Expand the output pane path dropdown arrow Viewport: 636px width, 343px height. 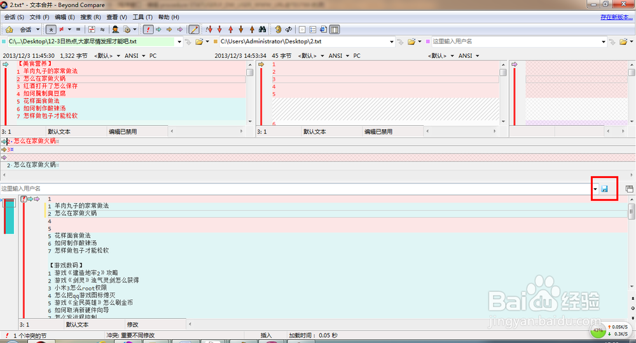595,189
